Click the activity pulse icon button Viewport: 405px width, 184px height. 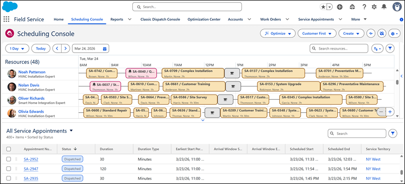371,33
